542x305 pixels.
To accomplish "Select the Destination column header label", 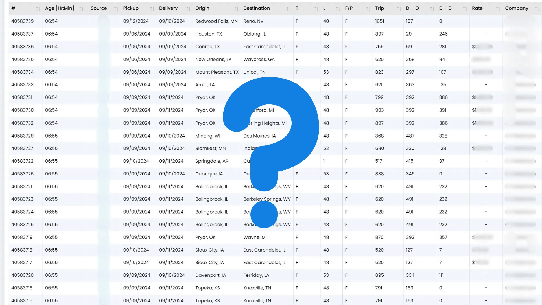I will (256, 8).
